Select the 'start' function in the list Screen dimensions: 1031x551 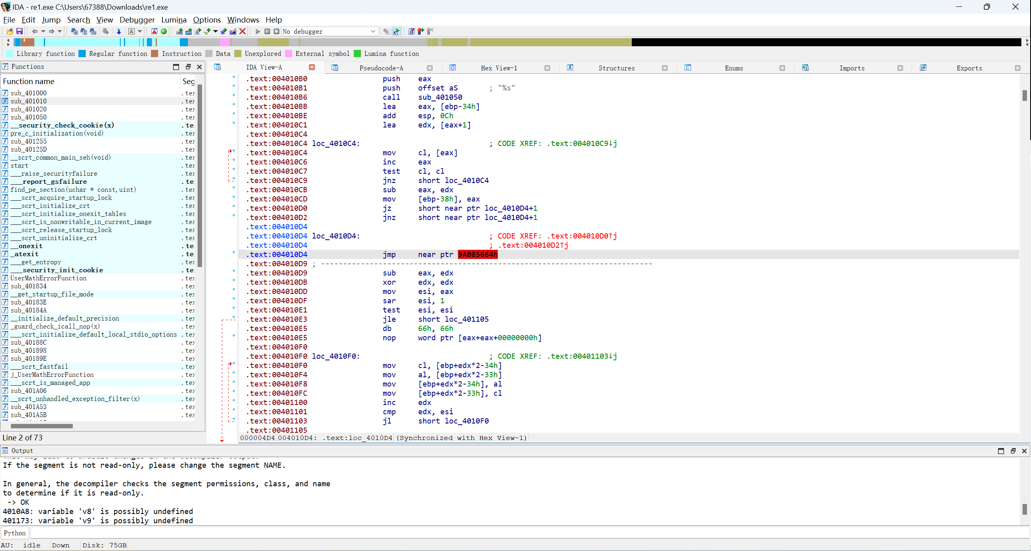coord(19,165)
